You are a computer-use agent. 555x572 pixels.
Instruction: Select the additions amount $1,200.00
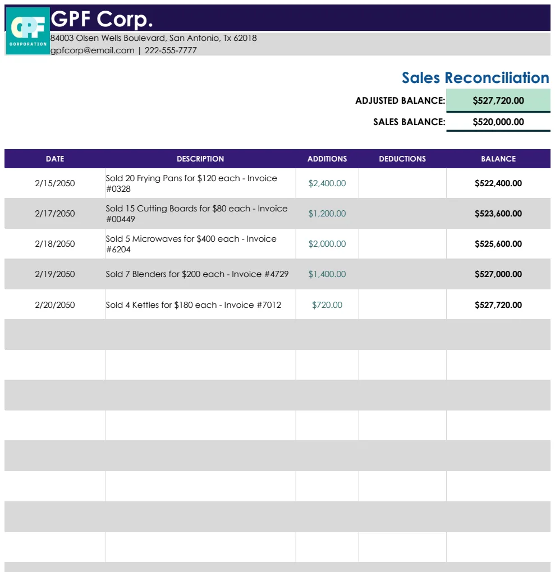[x=327, y=214]
